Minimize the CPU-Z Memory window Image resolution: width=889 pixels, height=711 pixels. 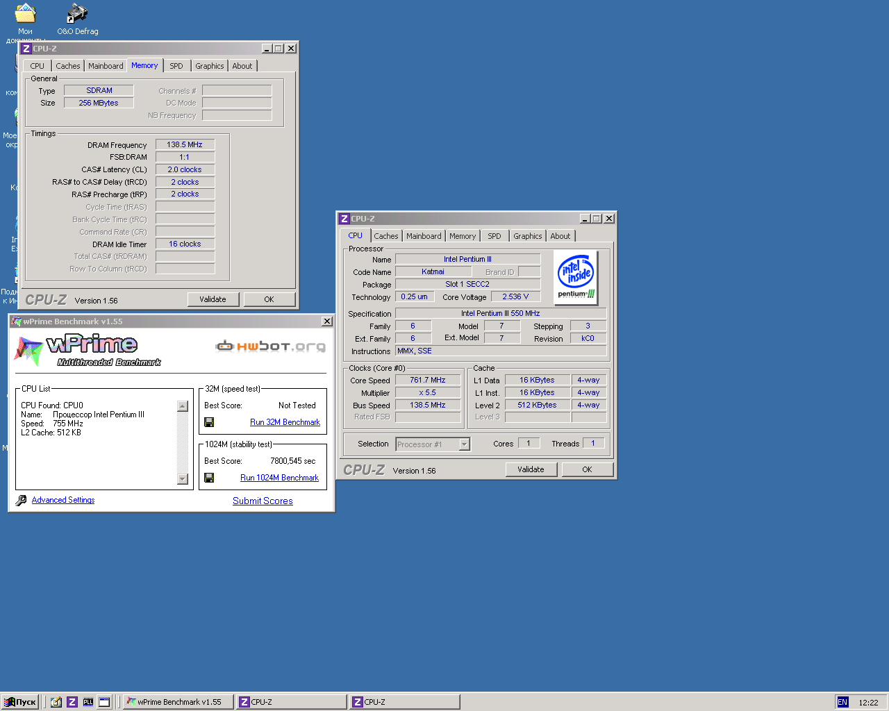pyautogui.click(x=267, y=49)
